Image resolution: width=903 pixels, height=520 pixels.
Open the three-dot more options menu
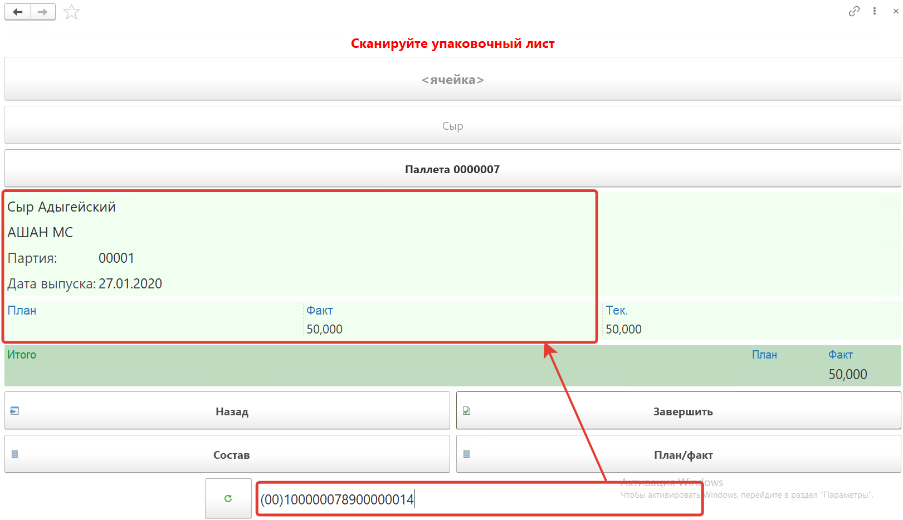875,11
